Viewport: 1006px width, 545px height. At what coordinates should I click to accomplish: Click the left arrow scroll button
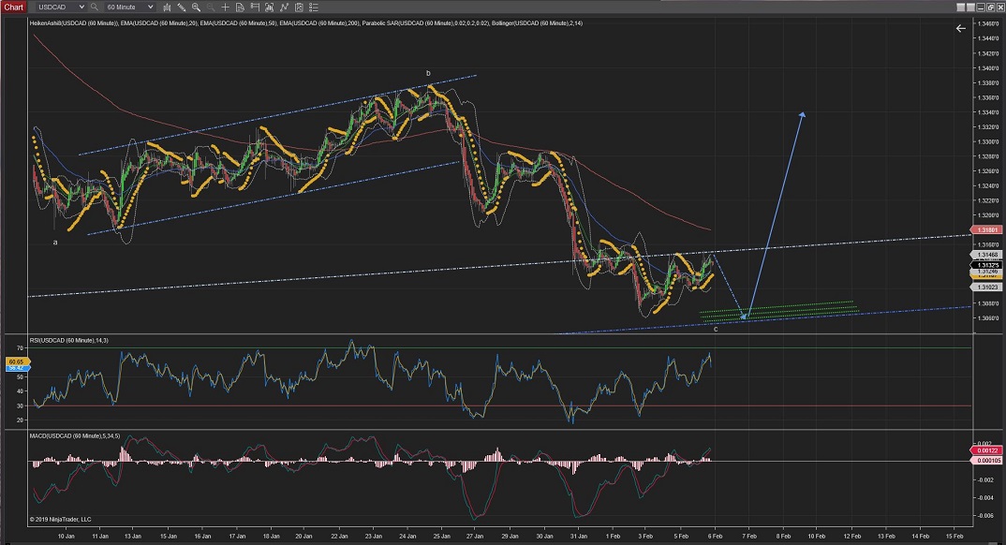tap(960, 29)
